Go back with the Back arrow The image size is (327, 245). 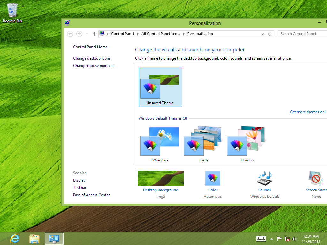pyautogui.click(x=70, y=34)
